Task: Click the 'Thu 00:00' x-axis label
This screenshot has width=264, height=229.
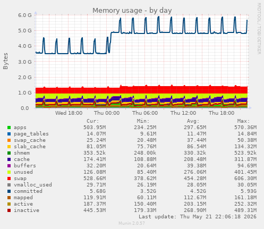Action: (x=107, y=113)
